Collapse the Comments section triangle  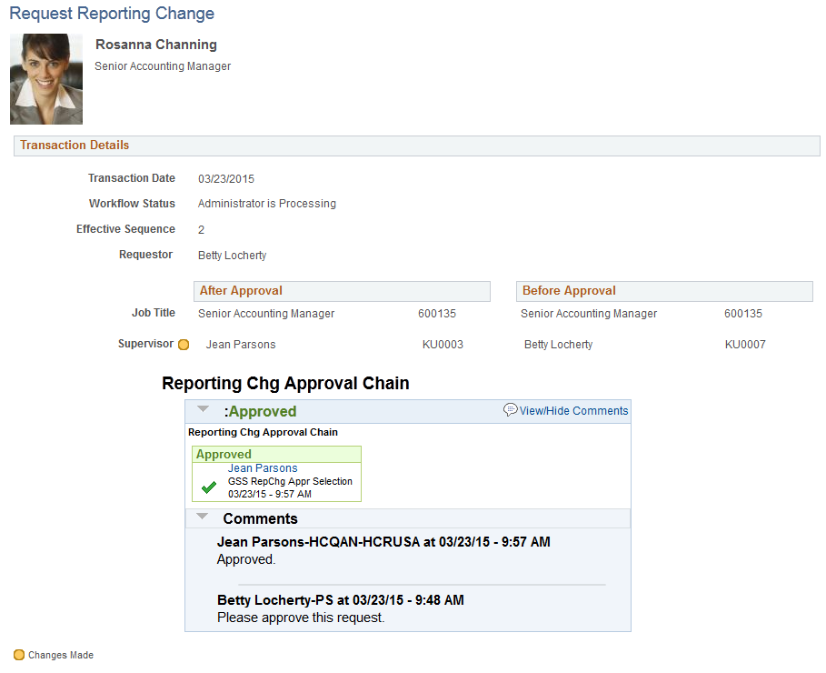pos(202,517)
